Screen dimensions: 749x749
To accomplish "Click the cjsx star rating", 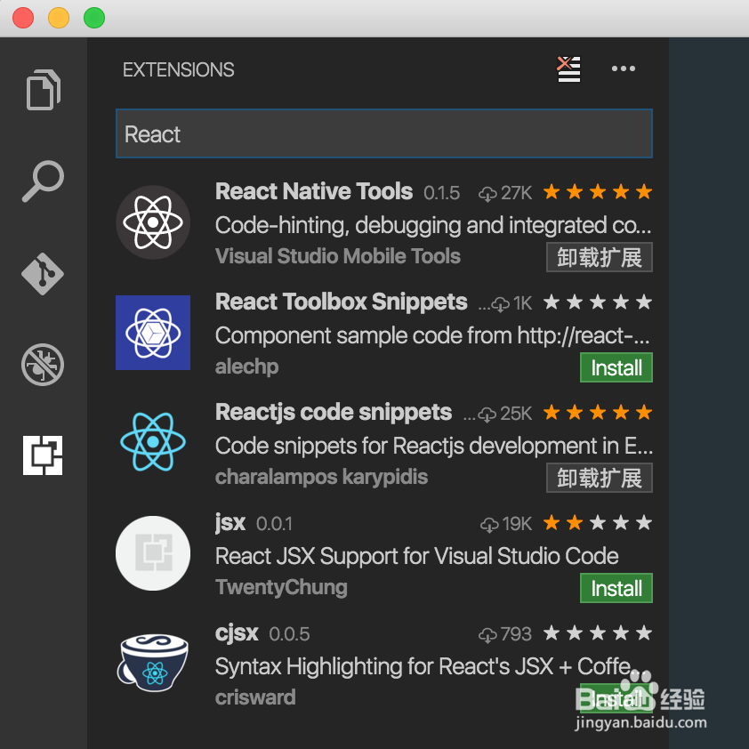I will coord(598,633).
